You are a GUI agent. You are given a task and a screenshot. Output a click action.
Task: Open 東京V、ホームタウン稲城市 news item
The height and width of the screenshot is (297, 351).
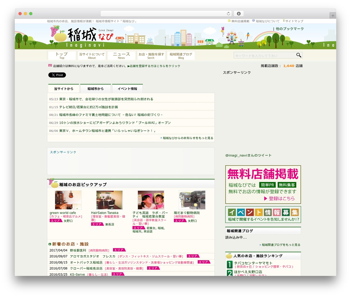click(x=107, y=131)
